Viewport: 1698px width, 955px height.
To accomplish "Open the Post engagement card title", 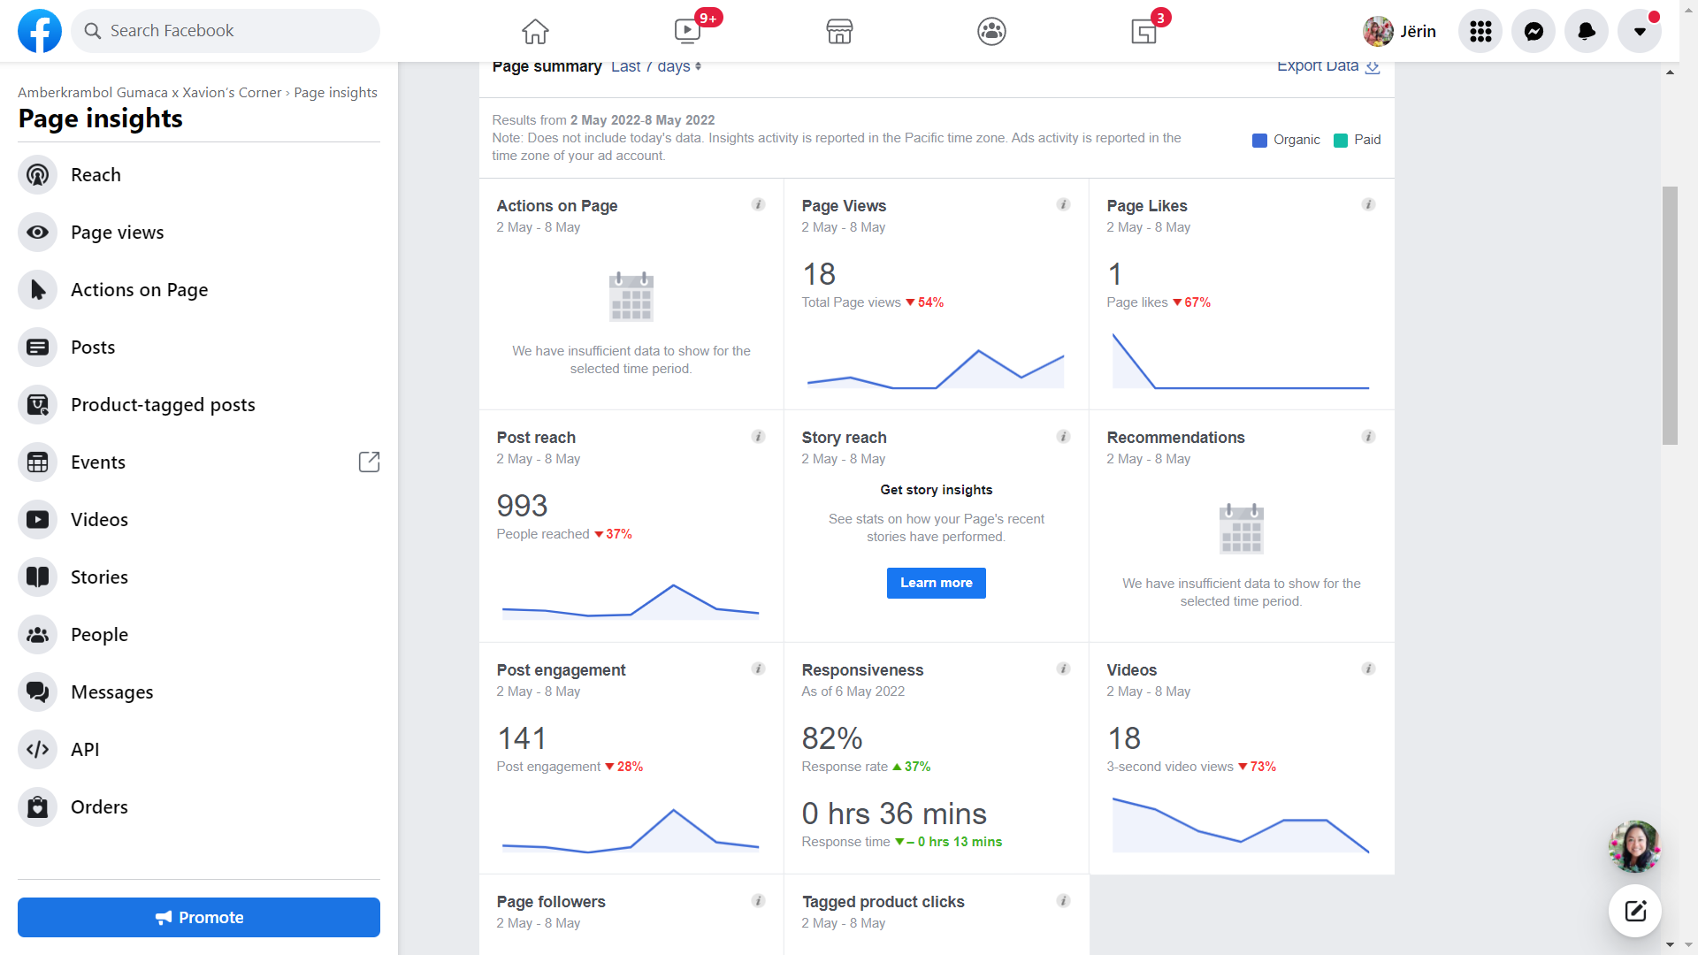I will (x=561, y=670).
